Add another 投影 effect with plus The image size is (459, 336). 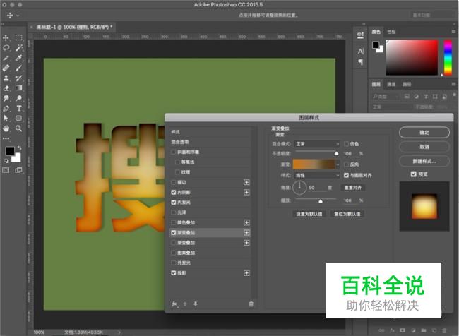tap(246, 272)
